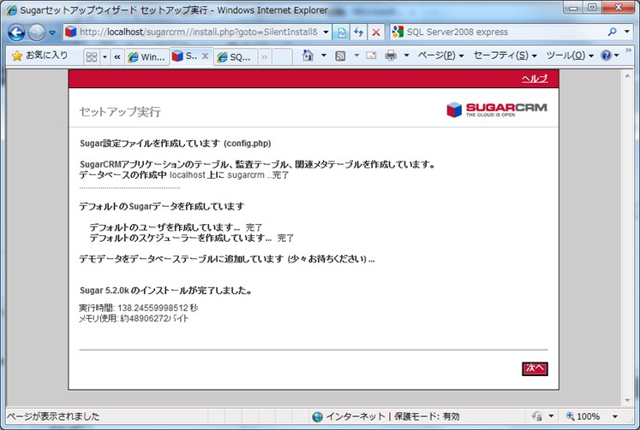The width and height of the screenshot is (640, 430).
Task: Go forward with the browser Forward arrow
Action: [x=37, y=32]
